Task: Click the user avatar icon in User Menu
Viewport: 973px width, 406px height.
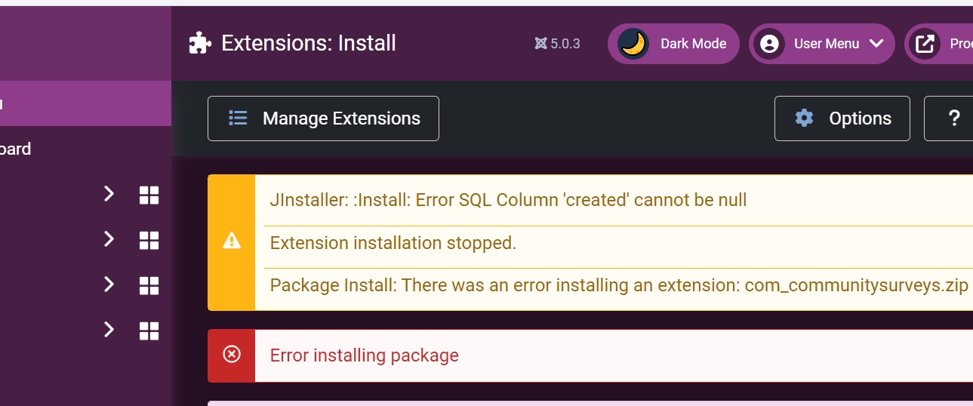Action: coord(769,44)
